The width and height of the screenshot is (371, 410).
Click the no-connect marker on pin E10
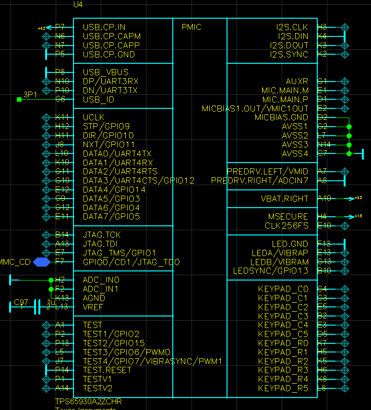[x=345, y=226]
